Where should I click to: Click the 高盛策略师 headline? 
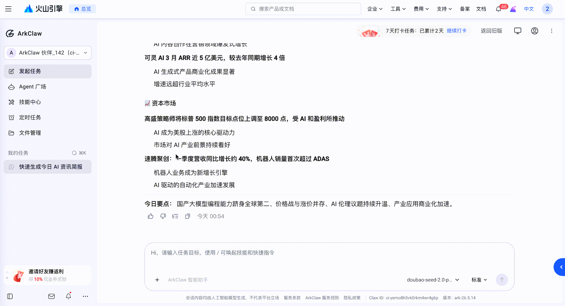click(x=245, y=119)
